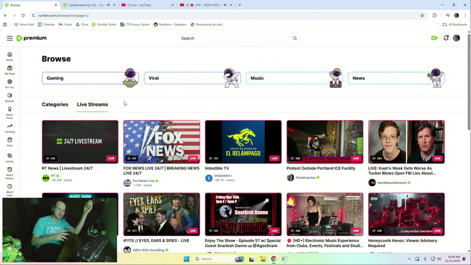Image resolution: width=471 pixels, height=265 pixels.
Task: Open the Chrome apps grid shortcut
Action: point(5,25)
